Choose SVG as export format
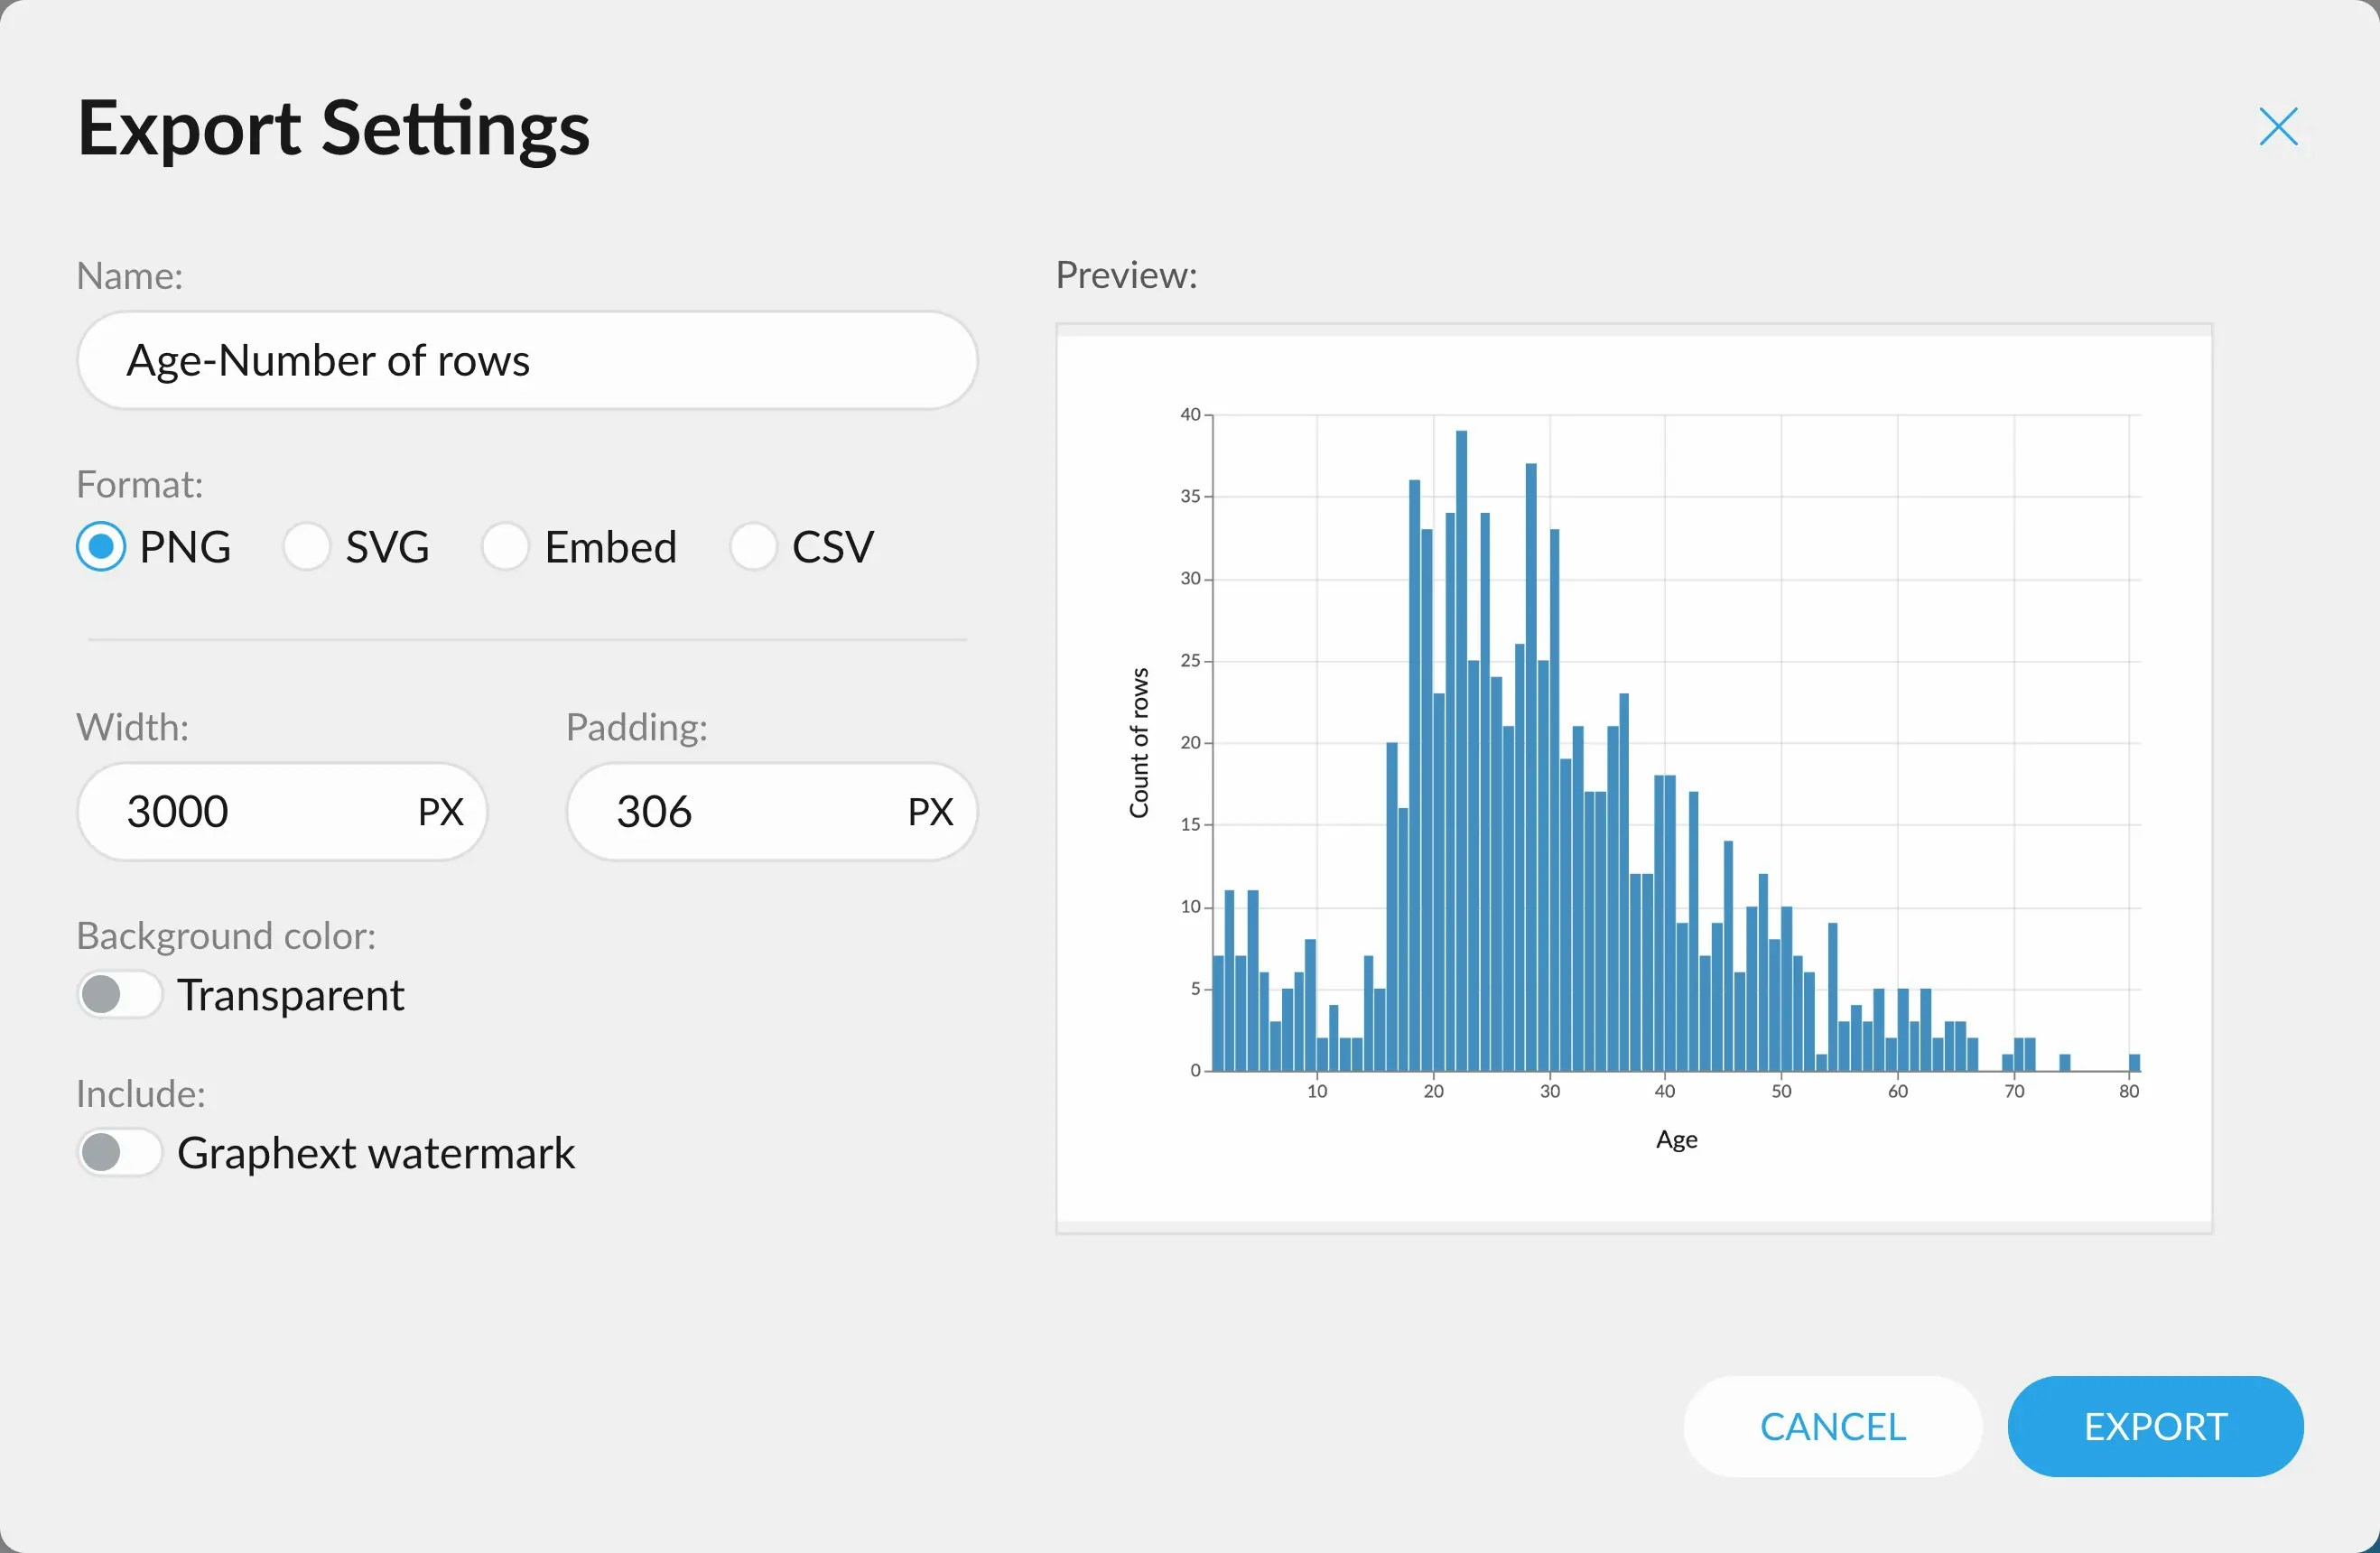Screen dimensions: 2380x1553 306,547
